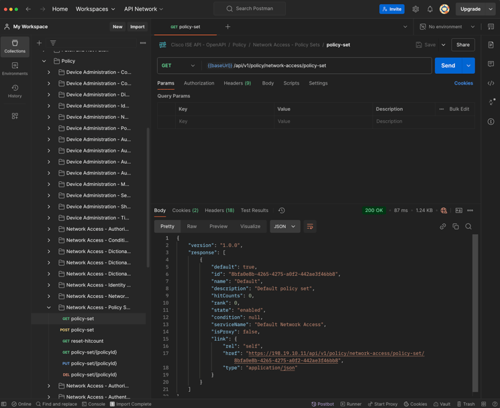Open collections more options ellipsis
The image size is (500, 408).
(x=143, y=43)
